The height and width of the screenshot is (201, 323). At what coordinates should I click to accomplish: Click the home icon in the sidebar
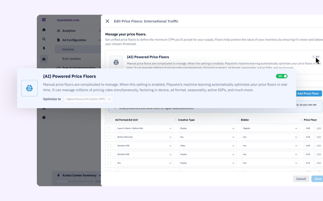[44, 30]
